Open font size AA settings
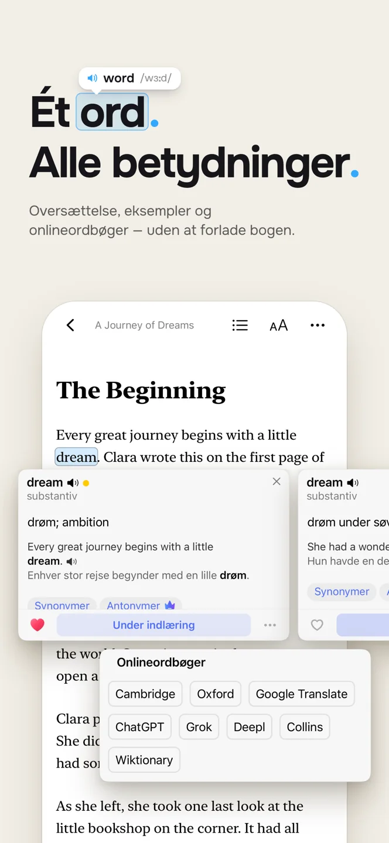389x843 pixels. [x=278, y=325]
